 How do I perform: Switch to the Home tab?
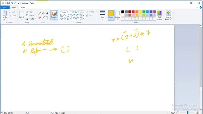14,8
